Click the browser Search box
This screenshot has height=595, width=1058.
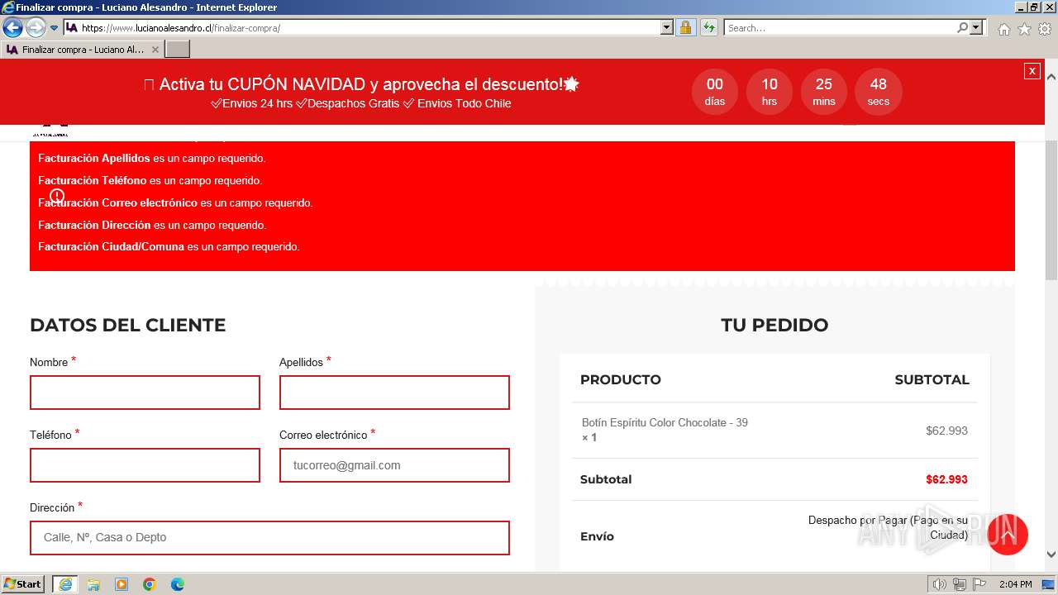pos(840,28)
